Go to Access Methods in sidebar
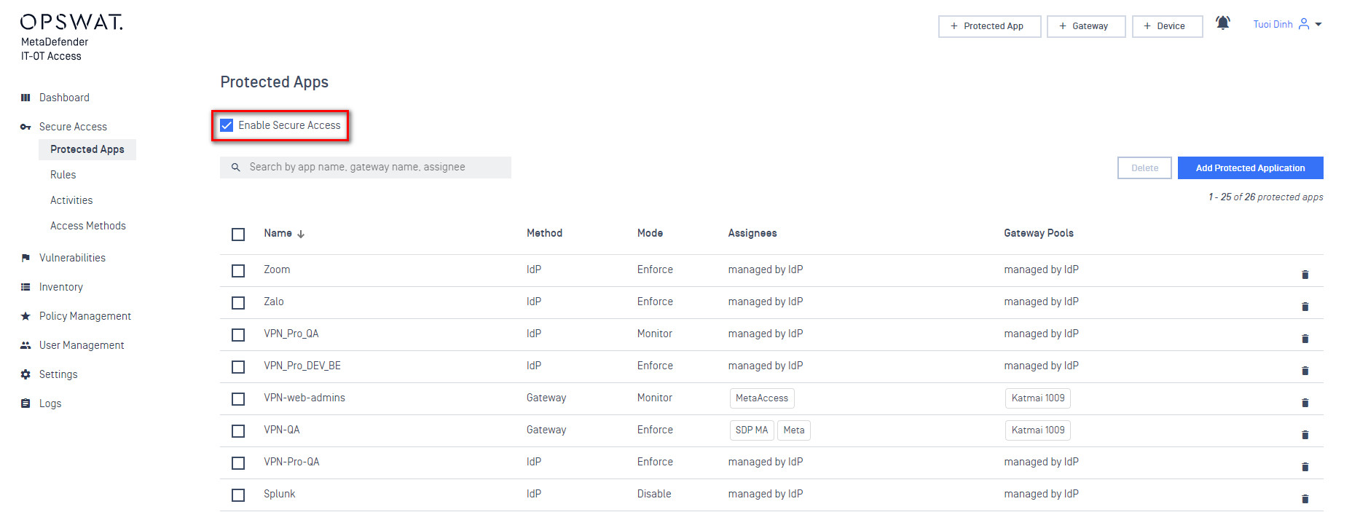Viewport: 1360px width, 512px height. (88, 226)
